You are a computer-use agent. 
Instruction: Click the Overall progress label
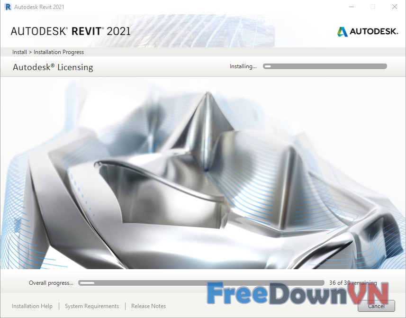pos(51,283)
